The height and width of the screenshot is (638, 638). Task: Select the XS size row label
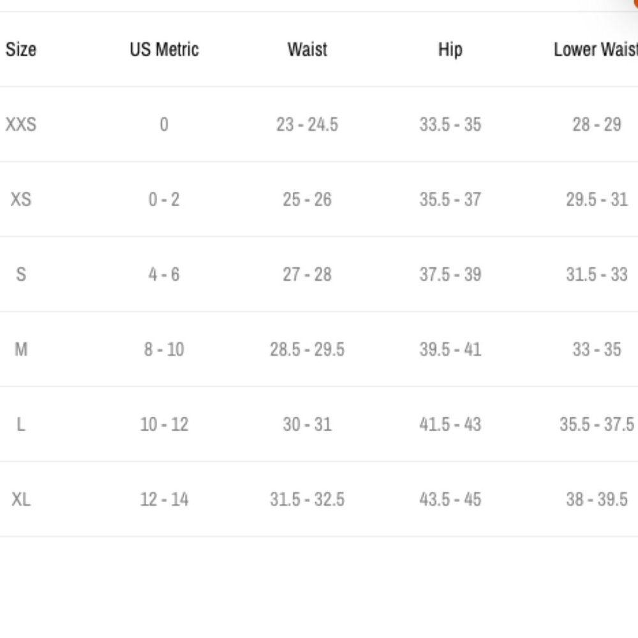[21, 199]
